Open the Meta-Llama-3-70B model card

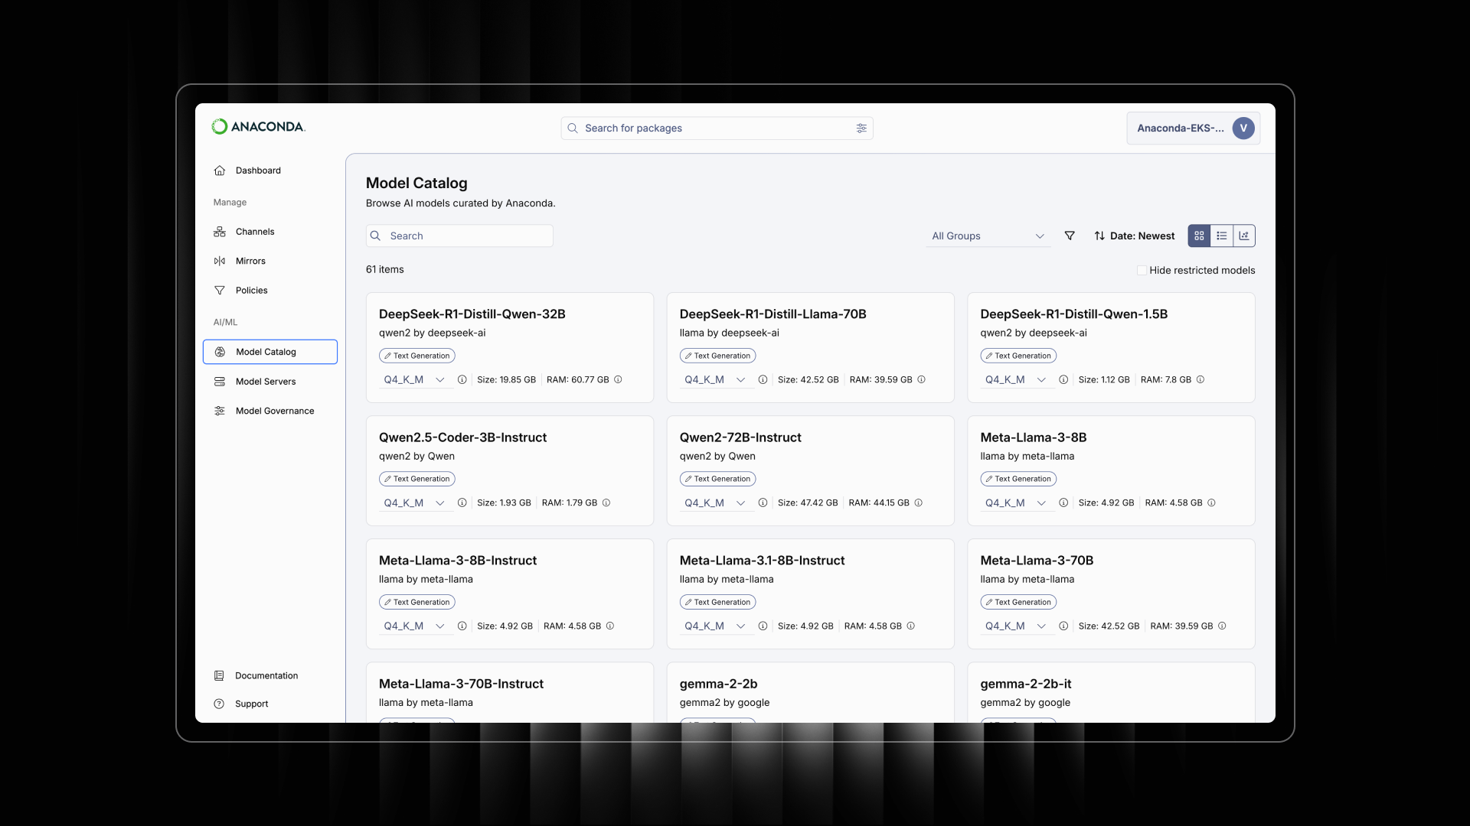pyautogui.click(x=1037, y=561)
